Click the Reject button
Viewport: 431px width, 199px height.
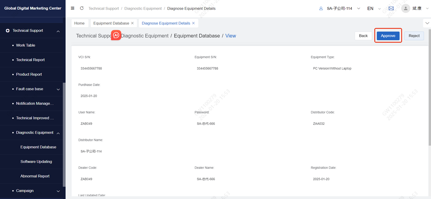pyautogui.click(x=414, y=36)
